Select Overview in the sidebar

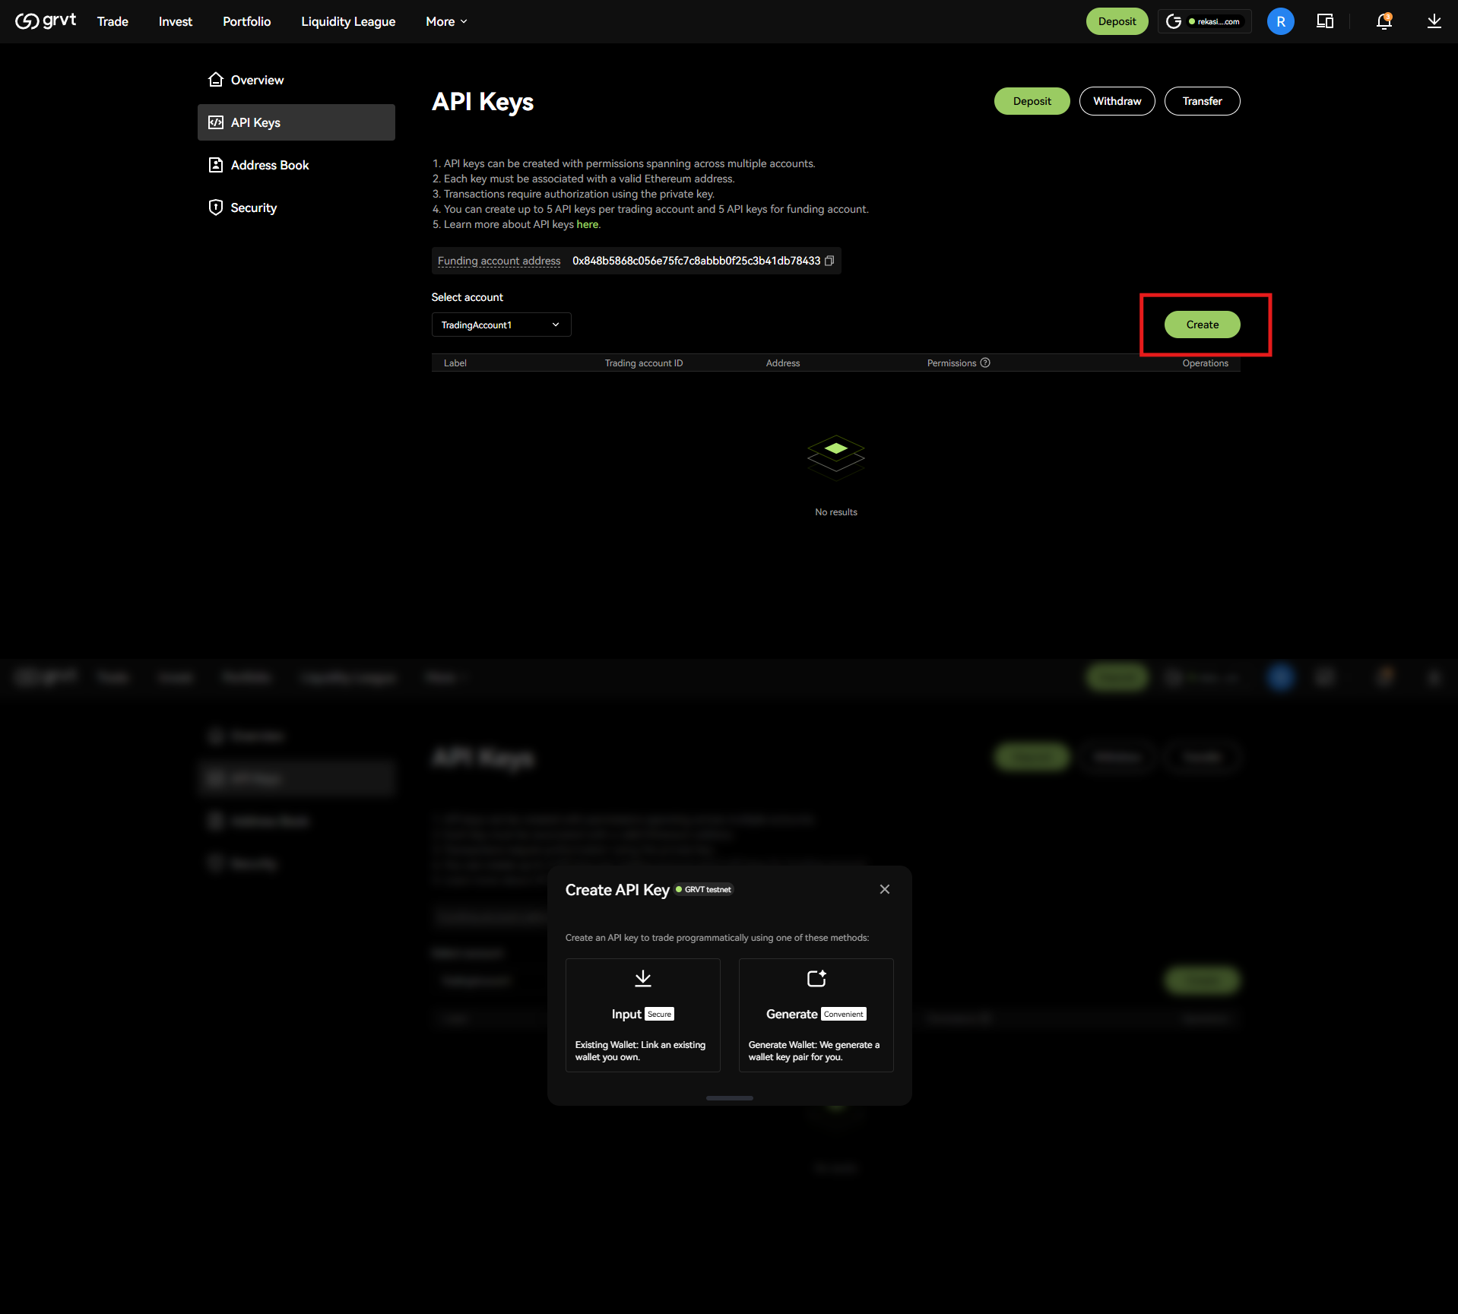coord(257,80)
